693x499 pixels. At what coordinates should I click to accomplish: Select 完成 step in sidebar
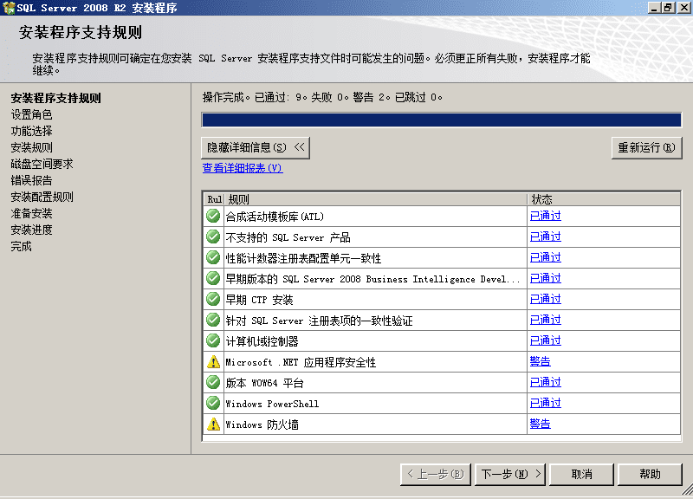tap(21, 246)
